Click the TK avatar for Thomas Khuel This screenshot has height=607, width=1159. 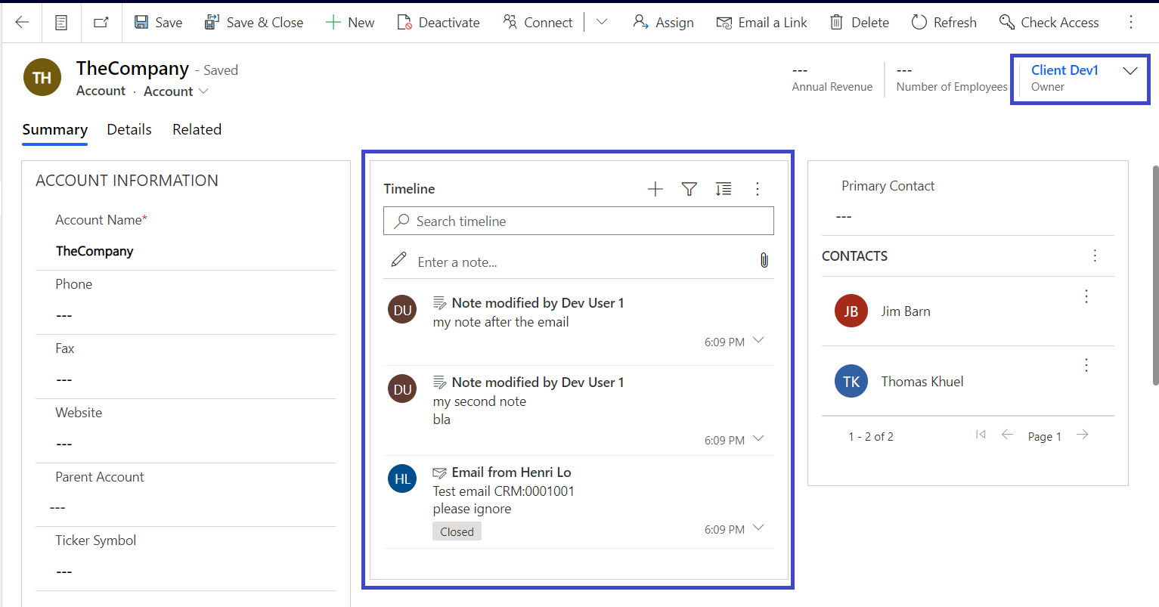851,381
